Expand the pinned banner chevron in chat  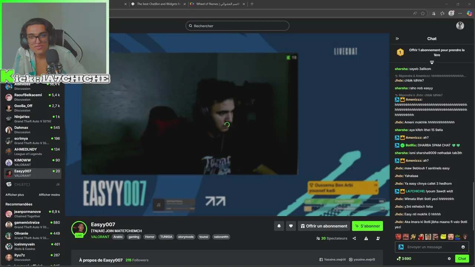(432, 62)
